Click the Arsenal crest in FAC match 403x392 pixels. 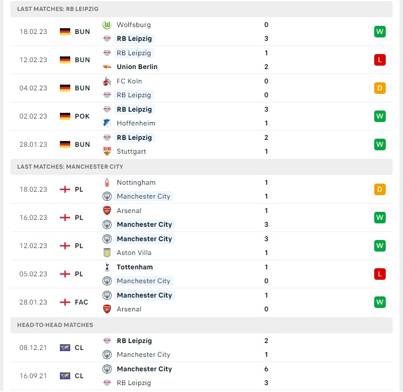(107, 309)
